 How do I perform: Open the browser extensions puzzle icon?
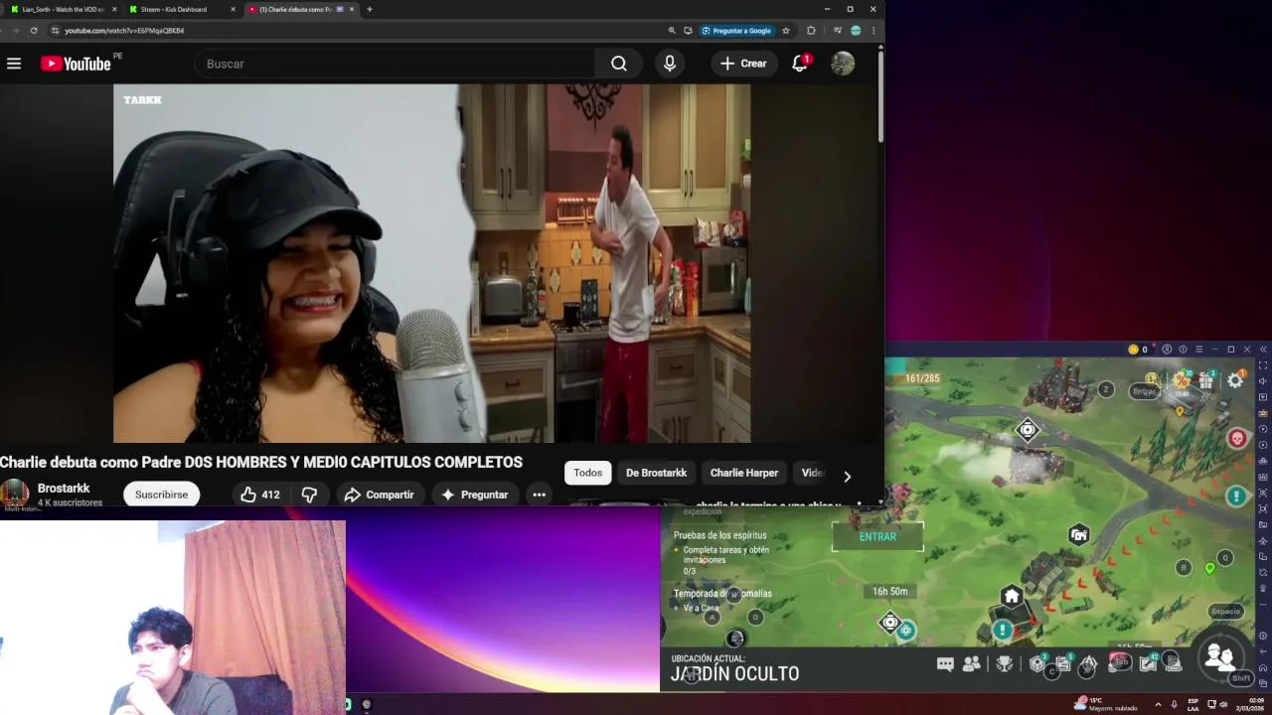[811, 31]
